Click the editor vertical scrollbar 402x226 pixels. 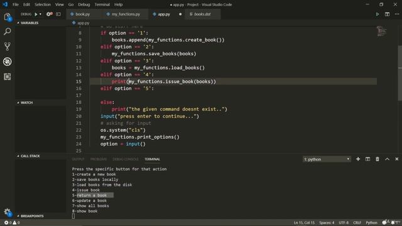point(399,73)
